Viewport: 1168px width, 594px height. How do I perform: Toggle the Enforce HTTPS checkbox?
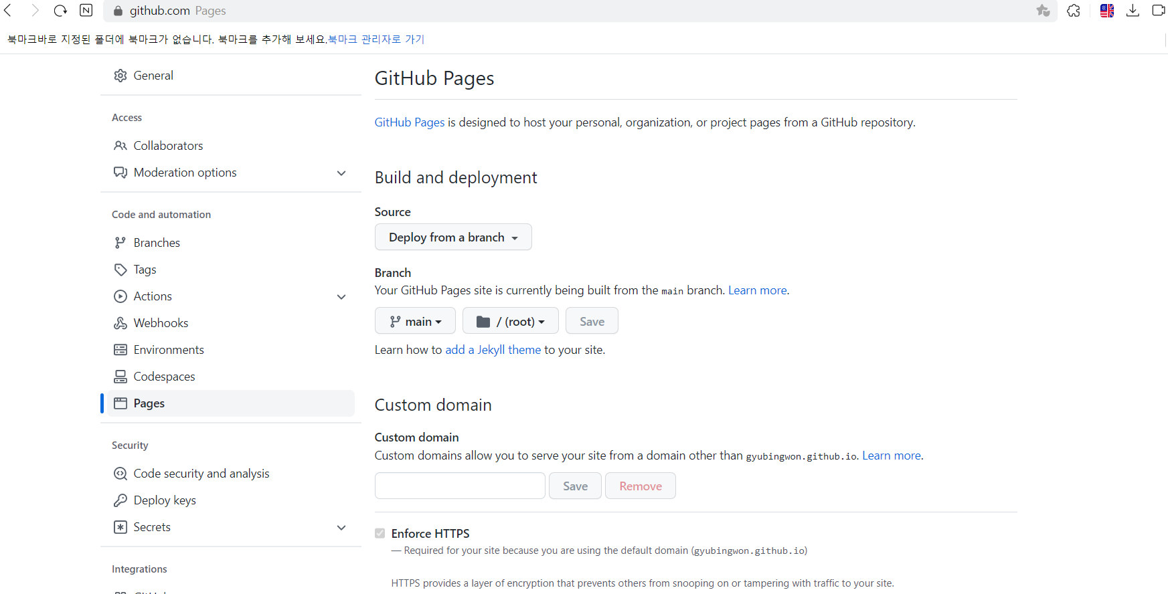click(380, 533)
